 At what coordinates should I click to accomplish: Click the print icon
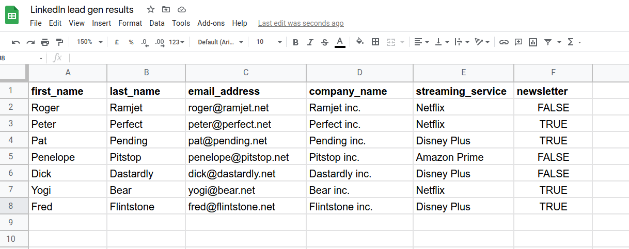[x=45, y=42]
